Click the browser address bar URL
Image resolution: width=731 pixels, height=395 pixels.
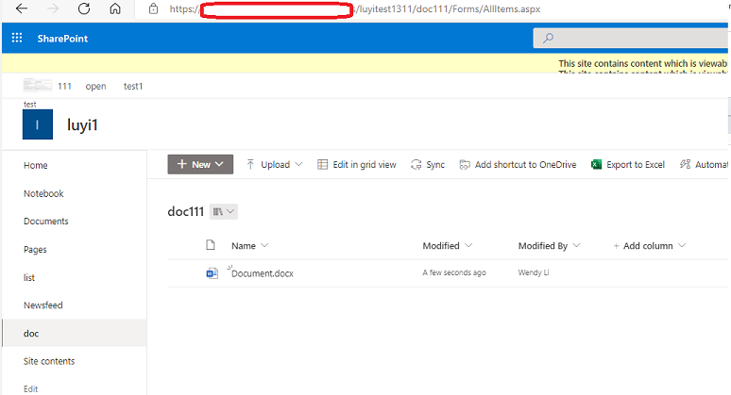(x=354, y=8)
